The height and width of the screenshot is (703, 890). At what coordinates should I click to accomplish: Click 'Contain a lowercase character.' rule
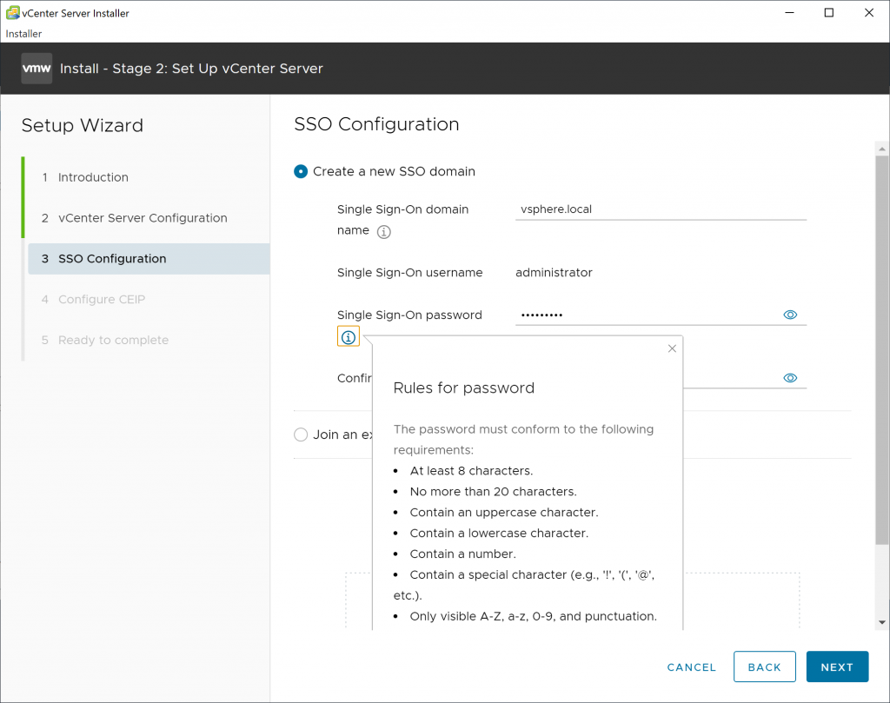click(499, 534)
